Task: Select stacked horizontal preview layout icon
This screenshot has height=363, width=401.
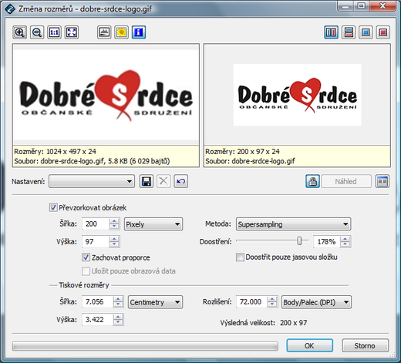Action: (349, 32)
